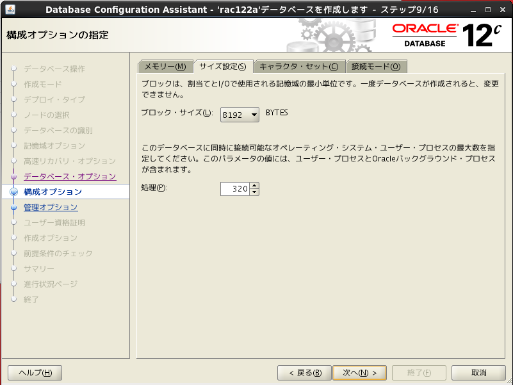Open the block size 8192 dropdown

240,115
